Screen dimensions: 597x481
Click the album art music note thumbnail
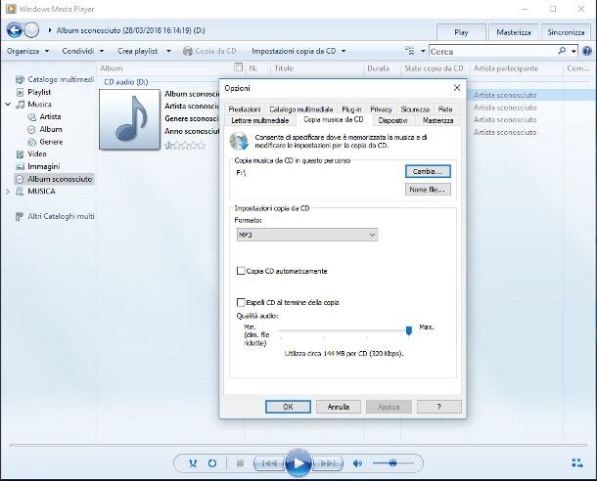click(129, 119)
